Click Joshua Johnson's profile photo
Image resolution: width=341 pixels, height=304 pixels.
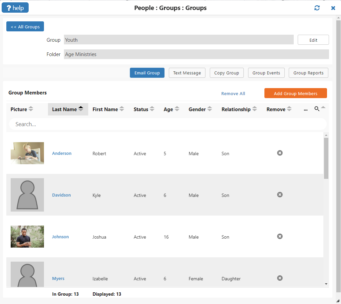point(27,237)
